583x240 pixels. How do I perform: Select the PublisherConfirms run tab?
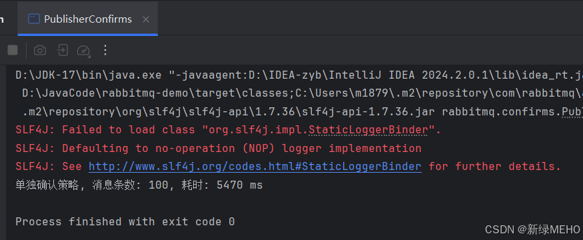(88, 19)
